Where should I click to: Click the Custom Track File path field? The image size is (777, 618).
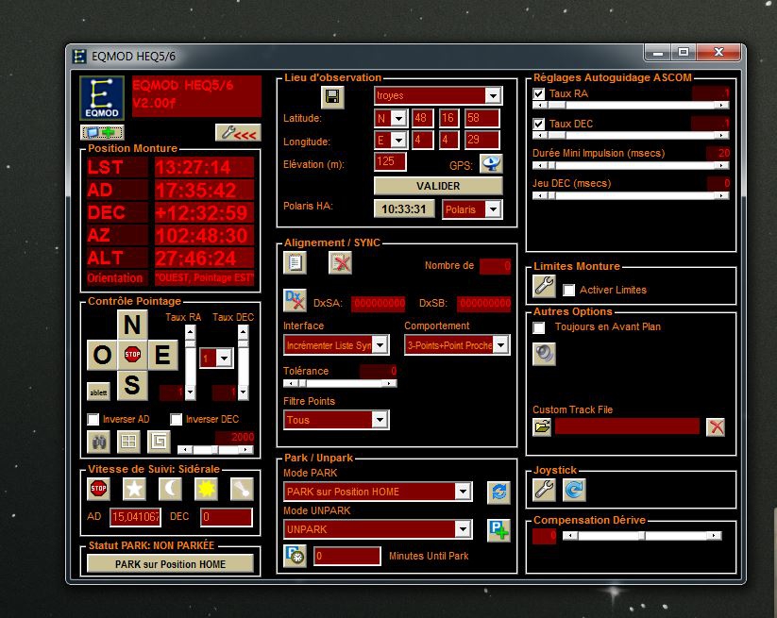627,426
